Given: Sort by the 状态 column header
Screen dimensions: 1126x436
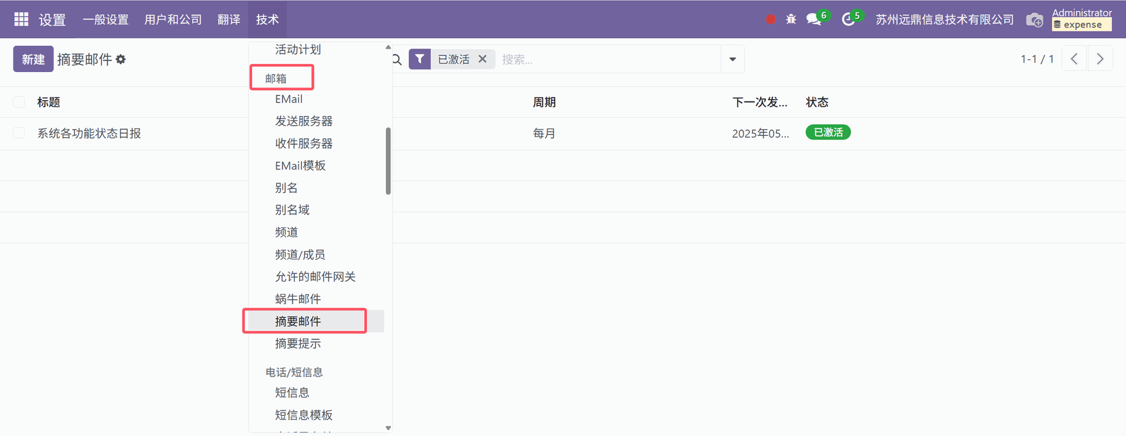Looking at the screenshot, I should click(x=817, y=102).
